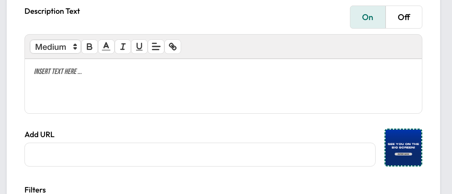The image size is (452, 194).
Task: Click the blank lower part of the description box
Action: tap(223, 97)
